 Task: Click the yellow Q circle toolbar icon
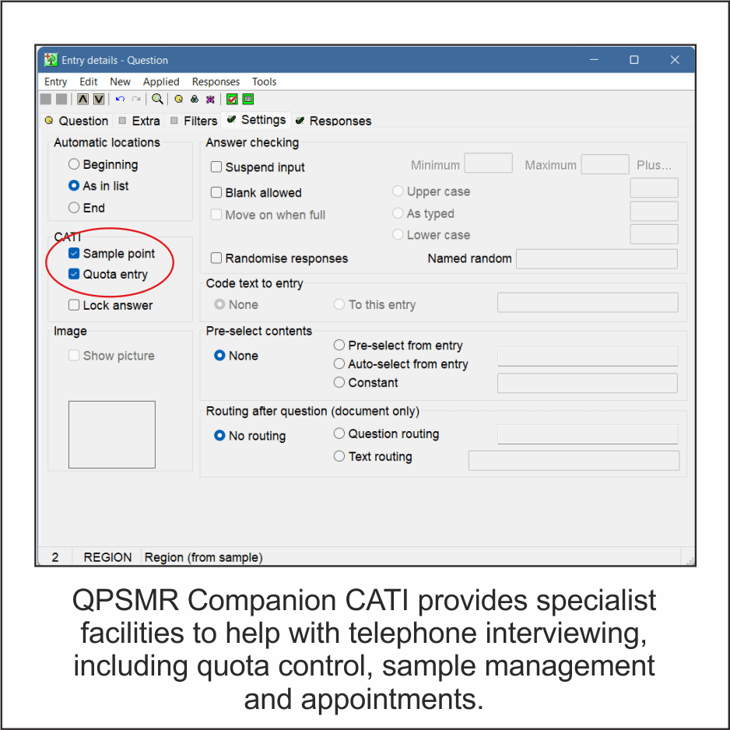pos(179,99)
